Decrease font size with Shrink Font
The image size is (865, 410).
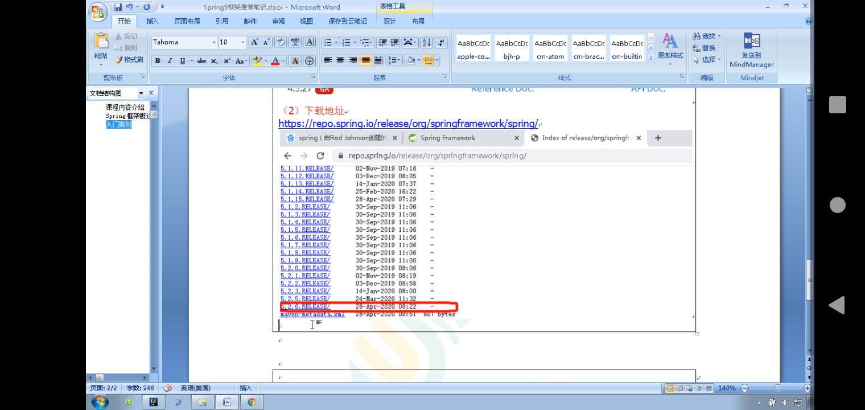[x=266, y=42]
